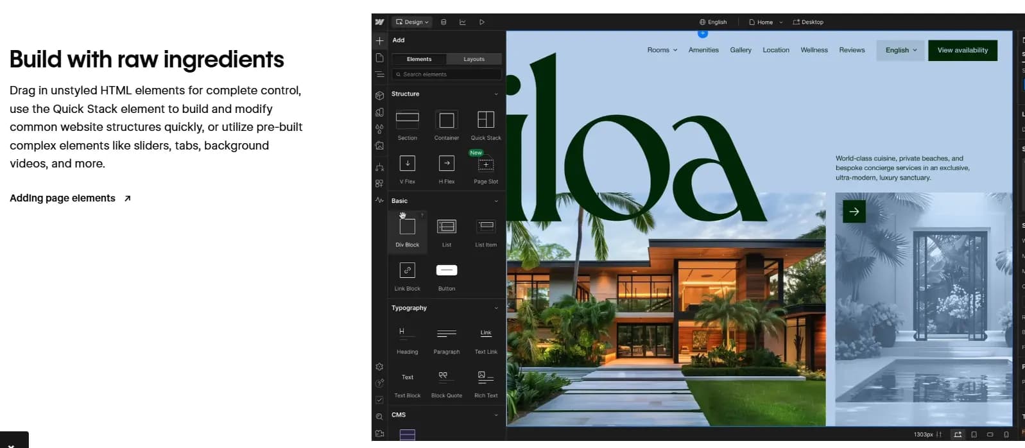
Task: Open the Style selectors icon in sidebar
Action: click(379, 112)
